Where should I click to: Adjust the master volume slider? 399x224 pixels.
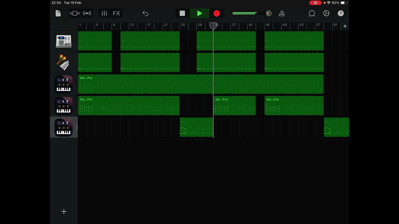tap(252, 13)
